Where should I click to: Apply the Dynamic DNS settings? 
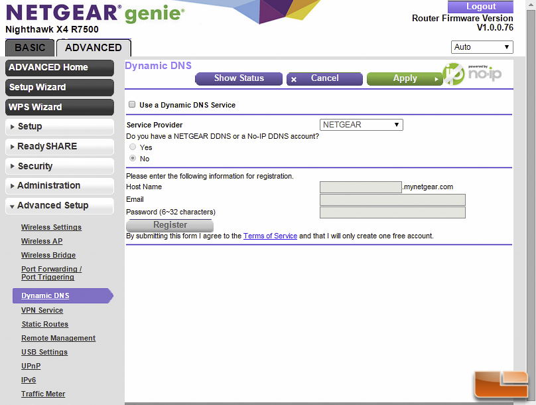click(405, 78)
